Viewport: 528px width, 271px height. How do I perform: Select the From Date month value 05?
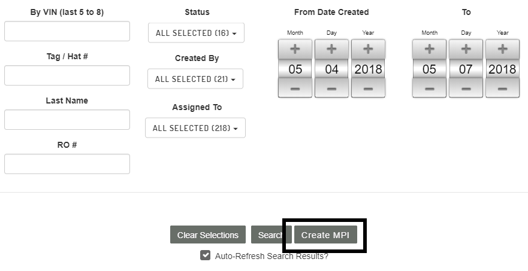[295, 69]
